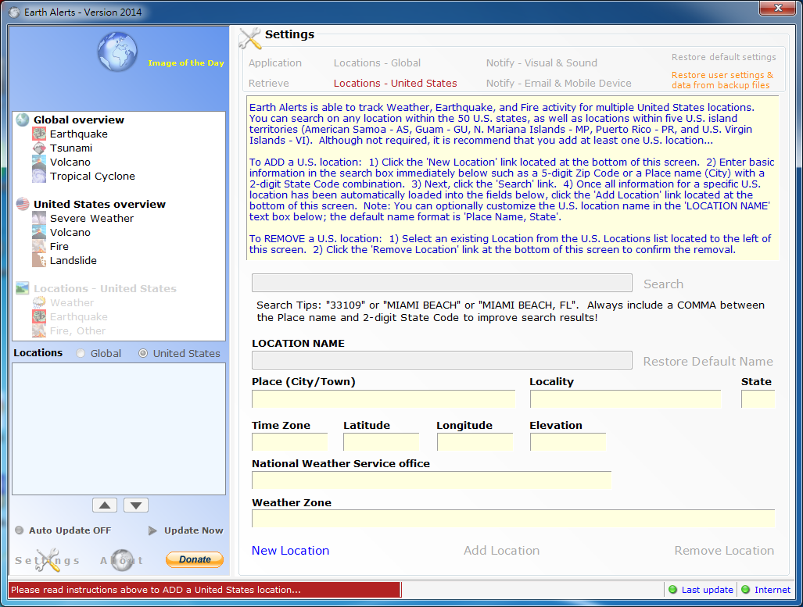Click the Tsunami icon
This screenshot has width=803, height=607.
(x=39, y=148)
